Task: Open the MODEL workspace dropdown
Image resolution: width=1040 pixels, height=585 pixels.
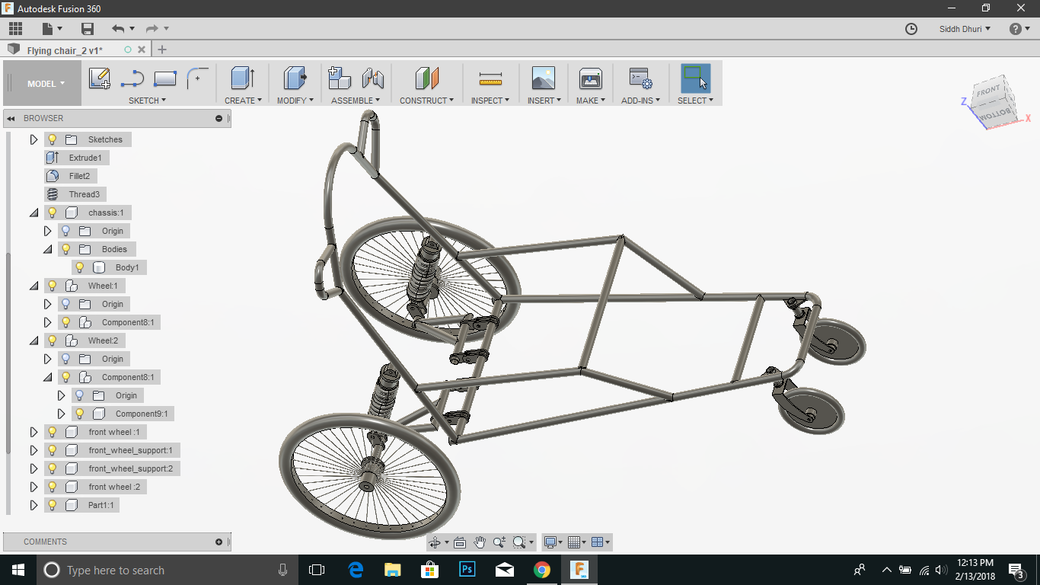Action: point(46,84)
